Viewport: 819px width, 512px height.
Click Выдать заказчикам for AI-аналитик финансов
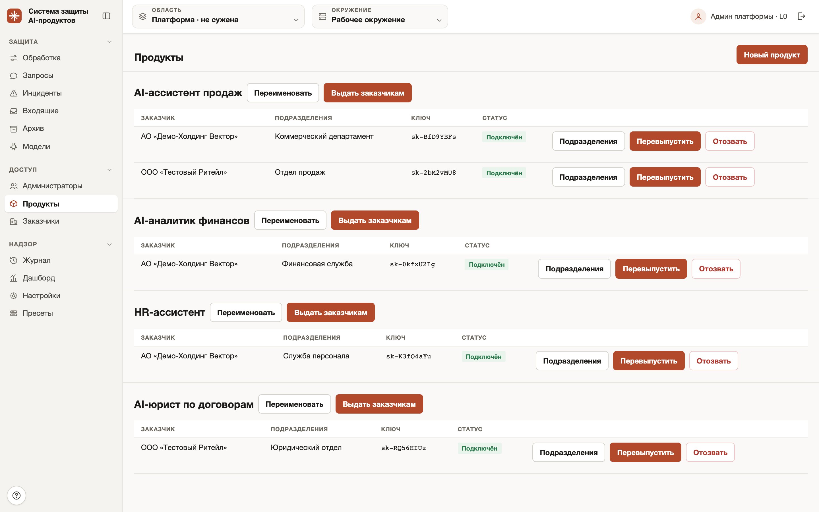tap(375, 220)
